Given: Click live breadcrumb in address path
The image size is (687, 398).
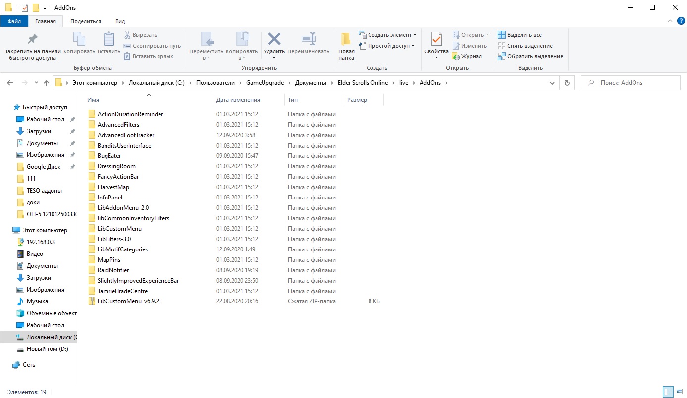Looking at the screenshot, I should [404, 83].
